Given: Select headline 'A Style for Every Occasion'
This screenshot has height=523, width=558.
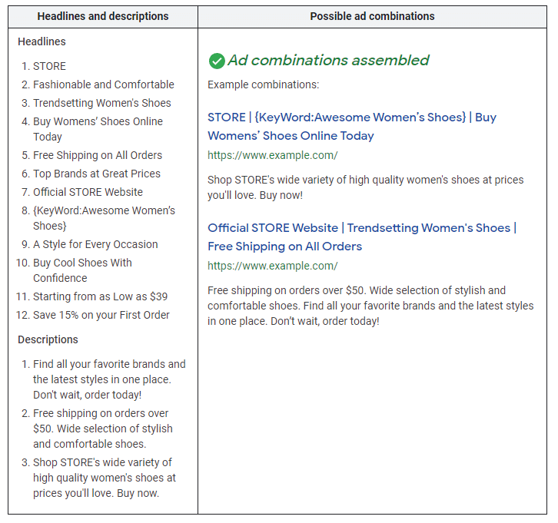Looking at the screenshot, I should (x=95, y=244).
